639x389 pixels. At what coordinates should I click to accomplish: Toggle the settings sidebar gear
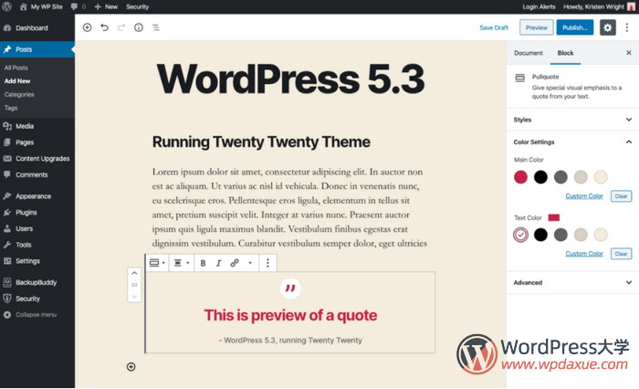(608, 27)
